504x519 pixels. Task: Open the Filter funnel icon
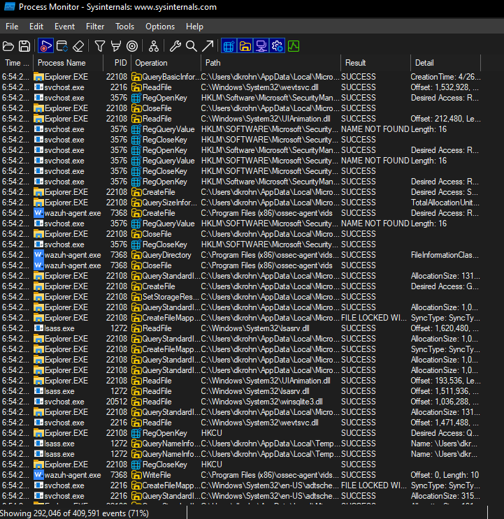click(x=100, y=46)
